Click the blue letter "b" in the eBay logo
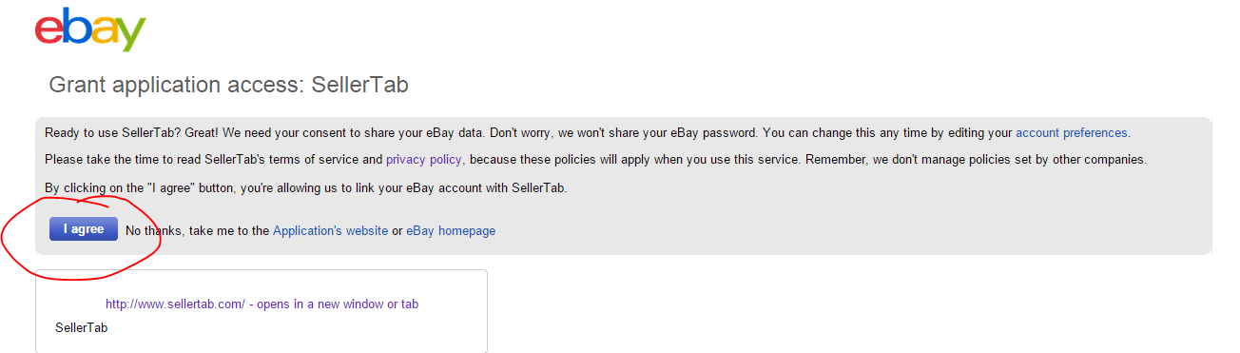 tap(76, 27)
